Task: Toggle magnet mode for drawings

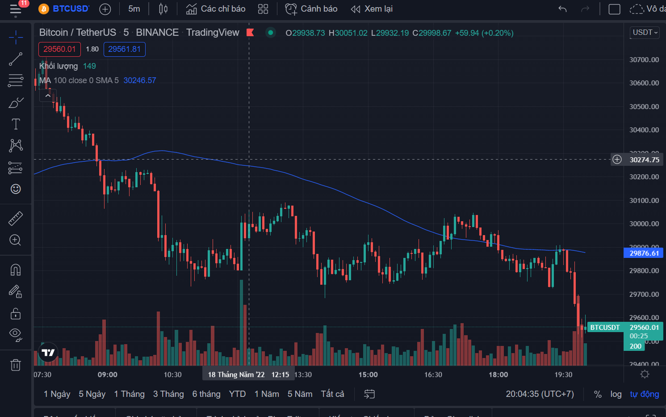Action: pos(16,270)
